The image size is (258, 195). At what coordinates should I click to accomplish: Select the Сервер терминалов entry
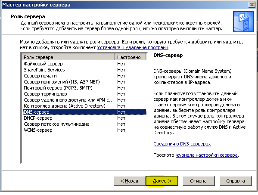[84, 94]
